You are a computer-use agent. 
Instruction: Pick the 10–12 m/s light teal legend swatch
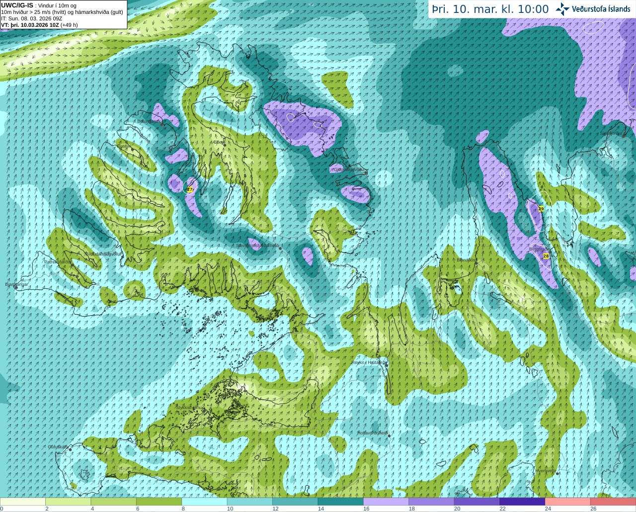click(x=250, y=502)
